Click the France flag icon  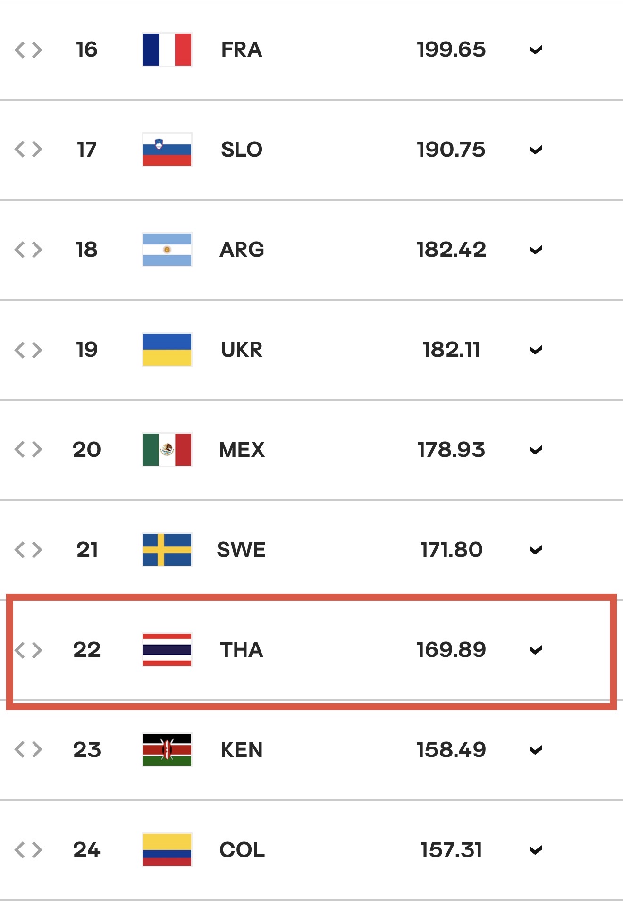point(167,50)
